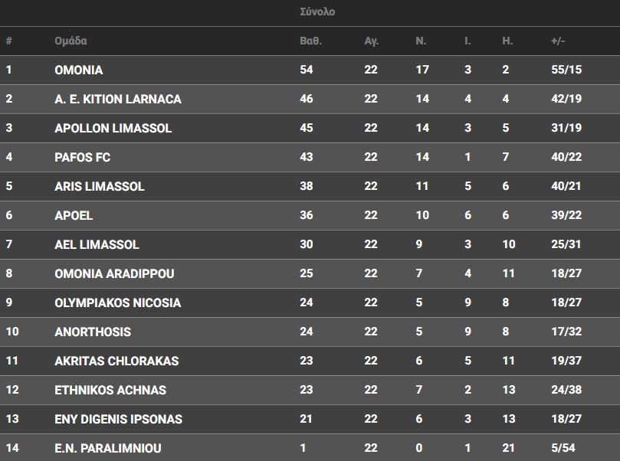
Task: Open AEL LIMASSOL team link
Action: (97, 245)
